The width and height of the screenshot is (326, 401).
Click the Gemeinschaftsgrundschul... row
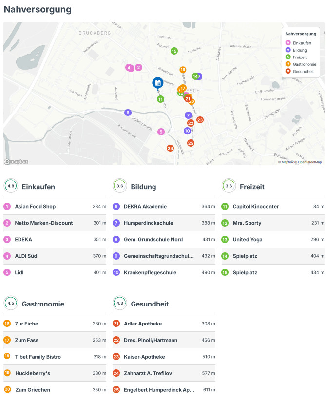pyautogui.click(x=164, y=256)
